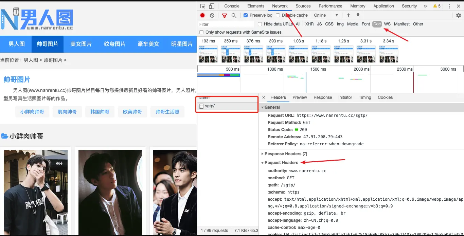Filter requests by Img type

(x=340, y=24)
